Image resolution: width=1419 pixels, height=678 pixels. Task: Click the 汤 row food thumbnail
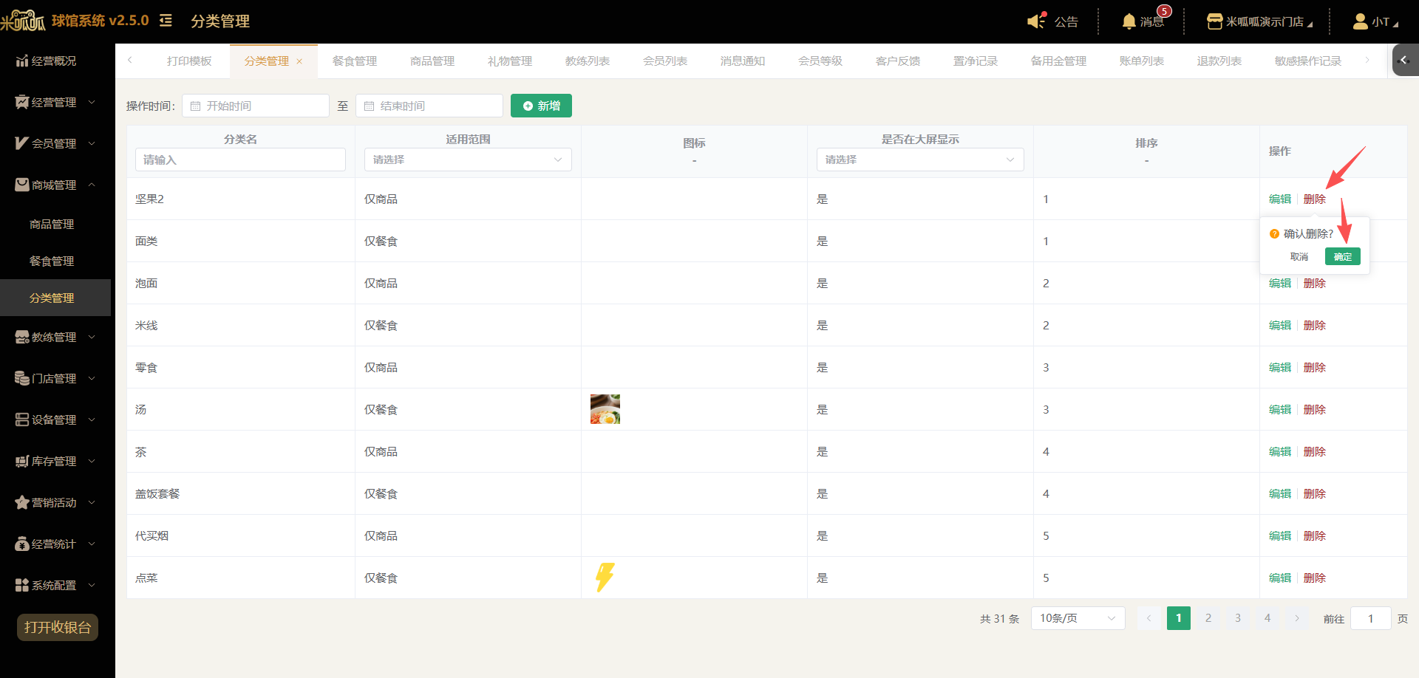pyautogui.click(x=605, y=409)
